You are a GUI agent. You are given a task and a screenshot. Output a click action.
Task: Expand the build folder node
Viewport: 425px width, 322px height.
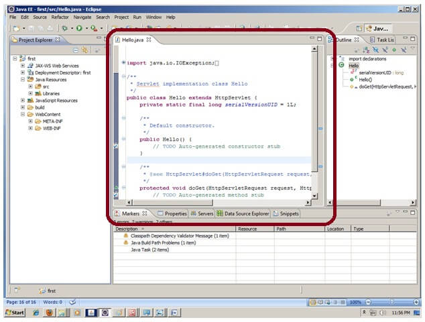click(23, 107)
